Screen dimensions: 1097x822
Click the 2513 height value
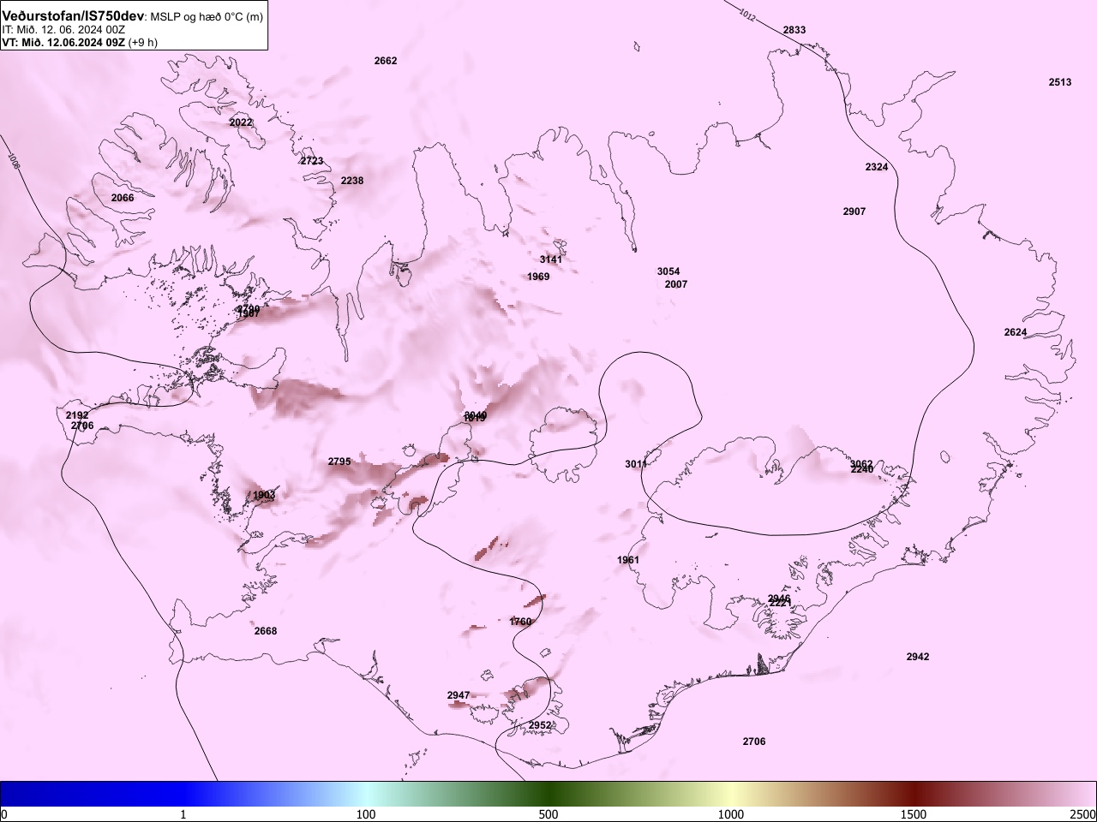tap(1060, 82)
